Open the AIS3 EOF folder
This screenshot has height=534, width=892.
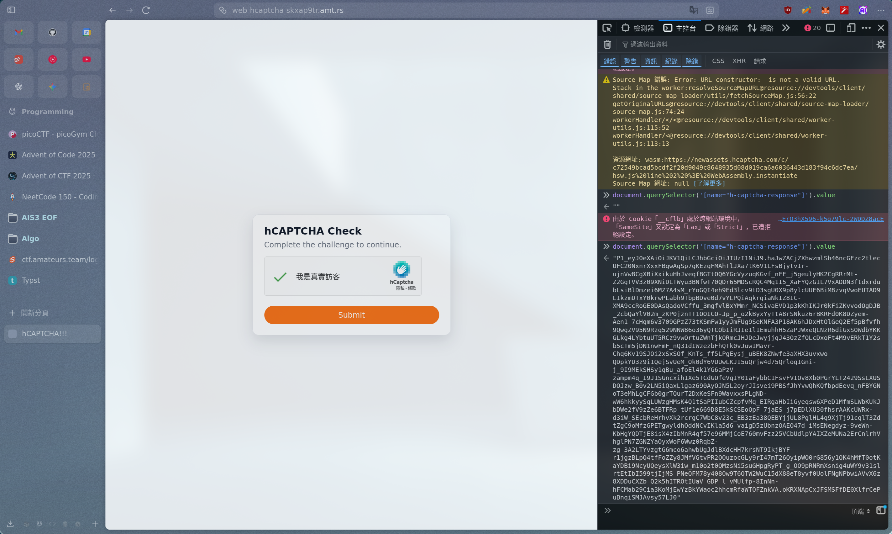pyautogui.click(x=39, y=218)
